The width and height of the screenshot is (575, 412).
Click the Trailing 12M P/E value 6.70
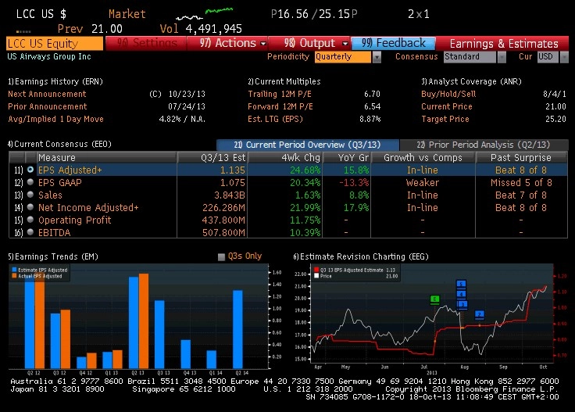(x=372, y=94)
